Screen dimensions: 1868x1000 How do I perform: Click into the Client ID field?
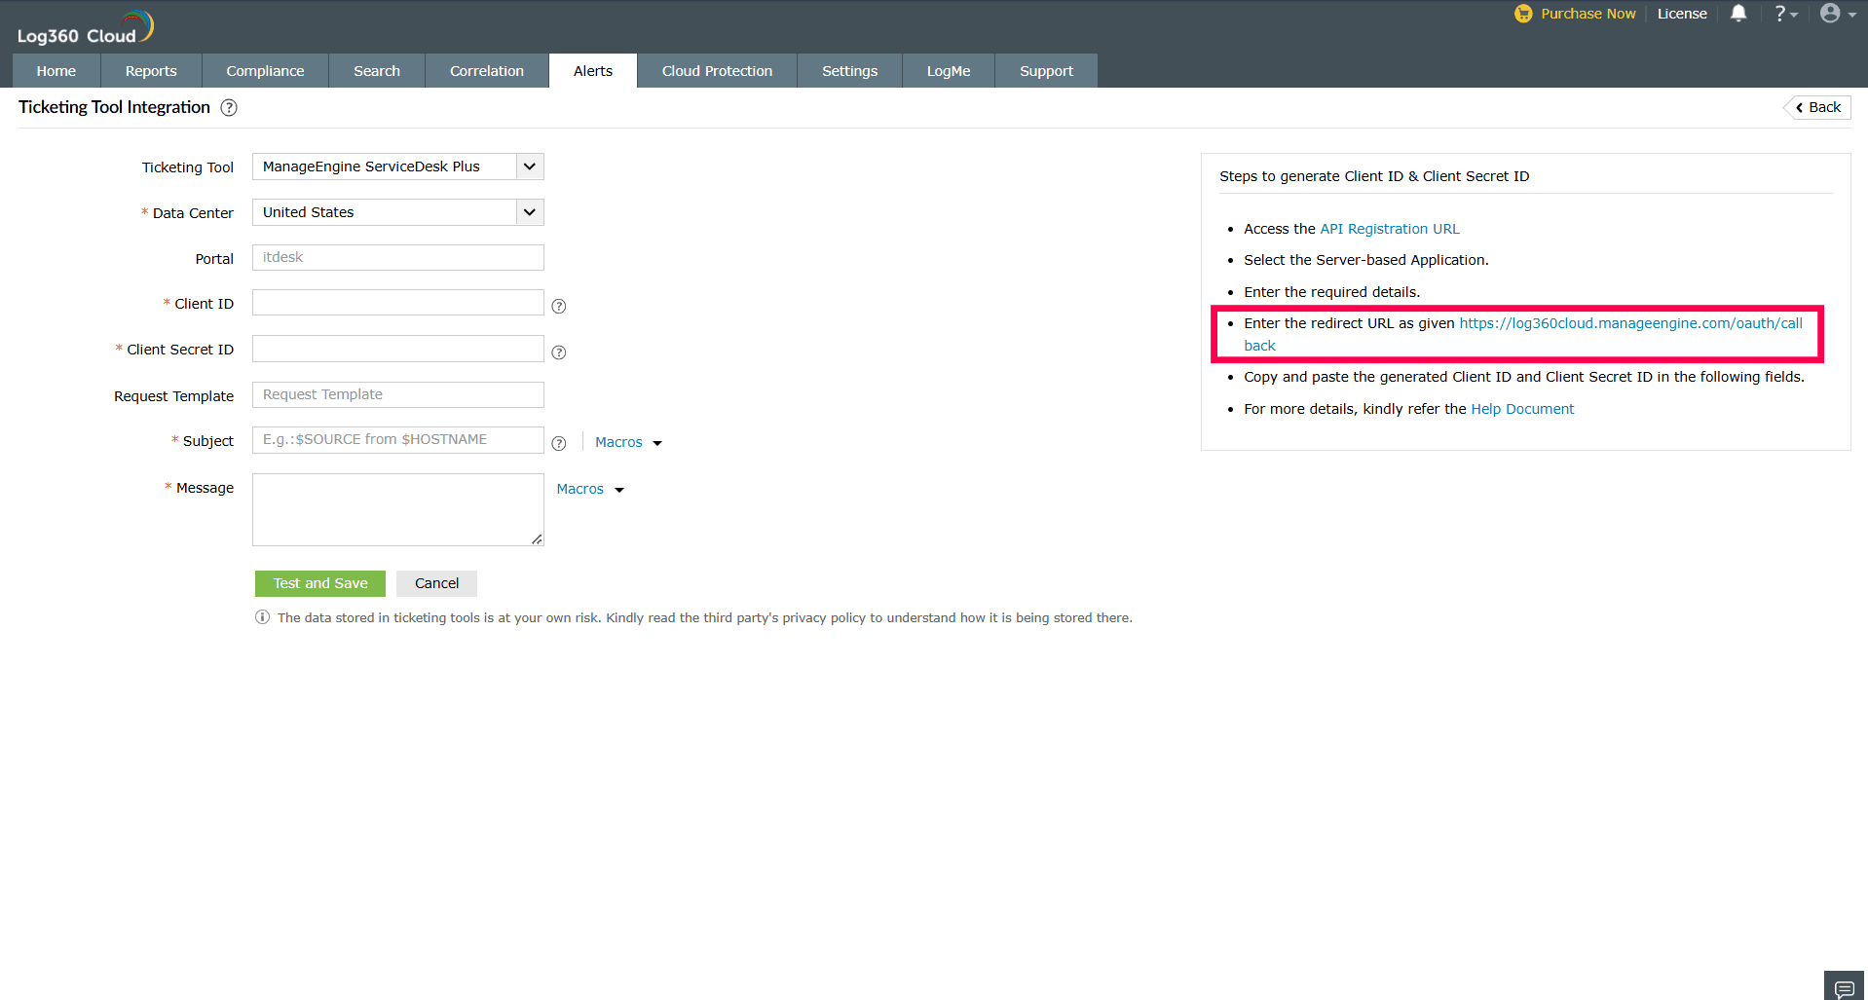[x=397, y=303]
